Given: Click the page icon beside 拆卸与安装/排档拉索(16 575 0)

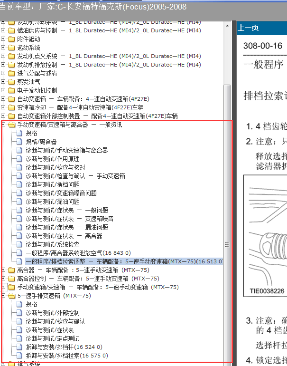Looking at the screenshot, I should (19, 356).
